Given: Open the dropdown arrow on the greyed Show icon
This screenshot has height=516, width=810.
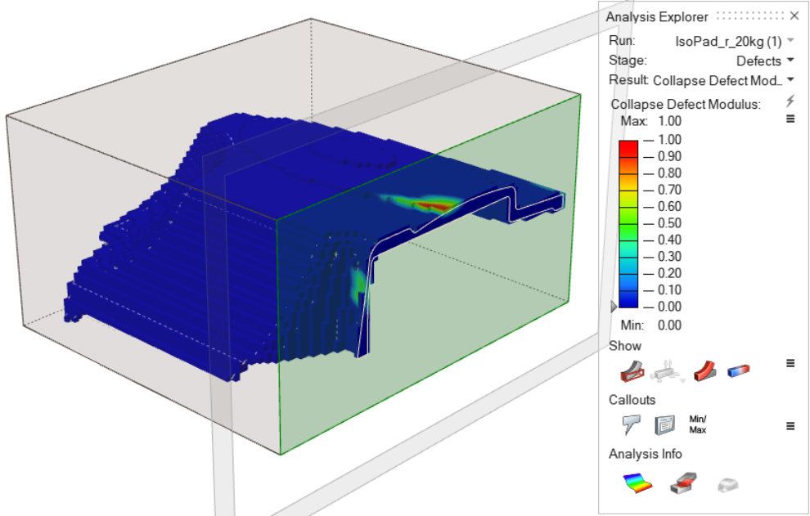Looking at the screenshot, I should 682,381.
